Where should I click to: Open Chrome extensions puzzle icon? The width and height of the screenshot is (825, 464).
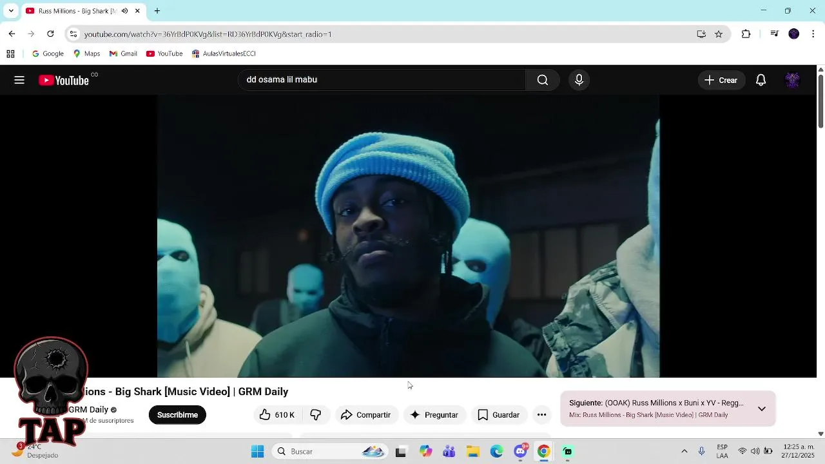click(746, 34)
